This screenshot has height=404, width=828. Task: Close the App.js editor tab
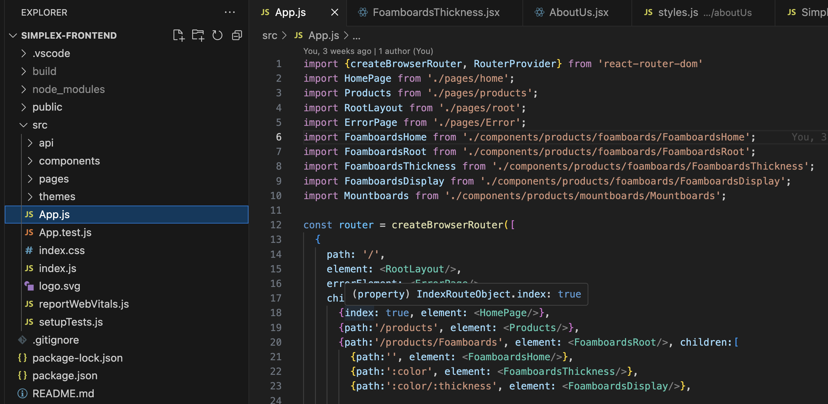coord(334,13)
